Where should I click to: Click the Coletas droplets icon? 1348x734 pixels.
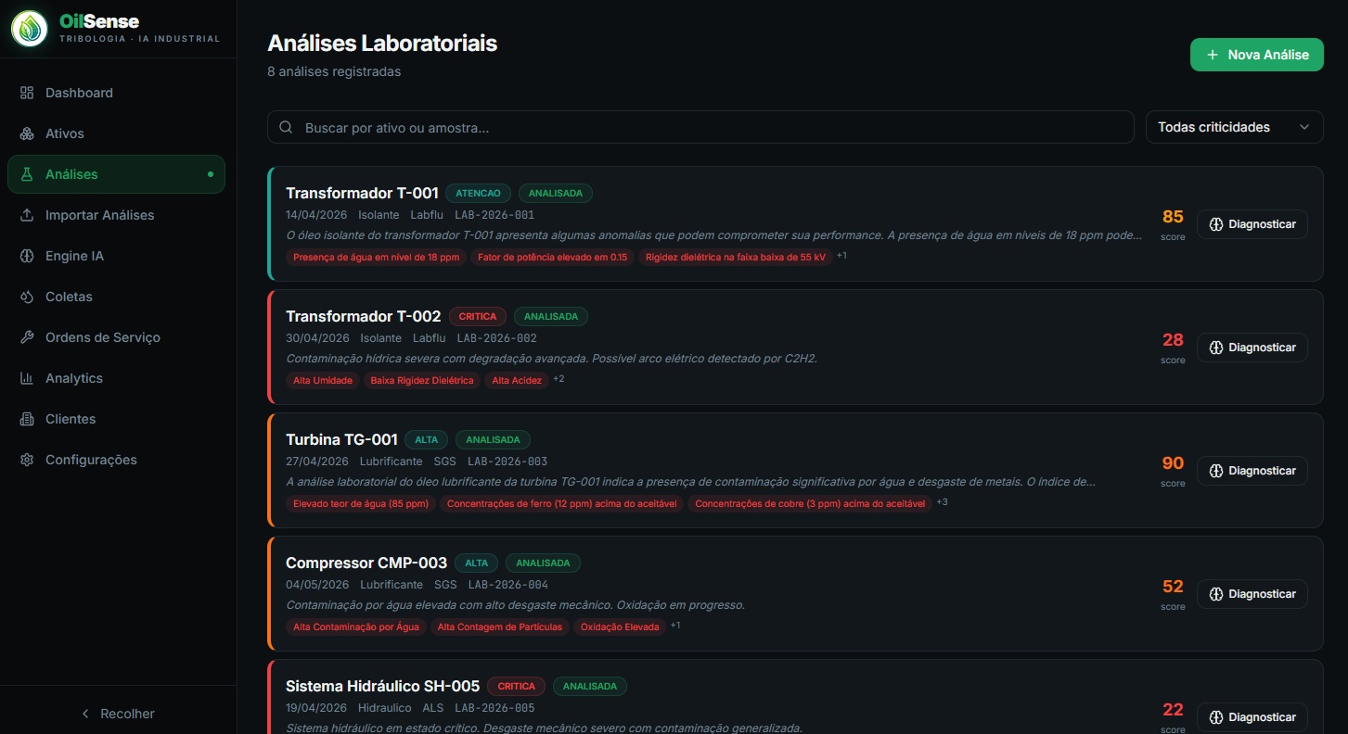pyautogui.click(x=27, y=297)
